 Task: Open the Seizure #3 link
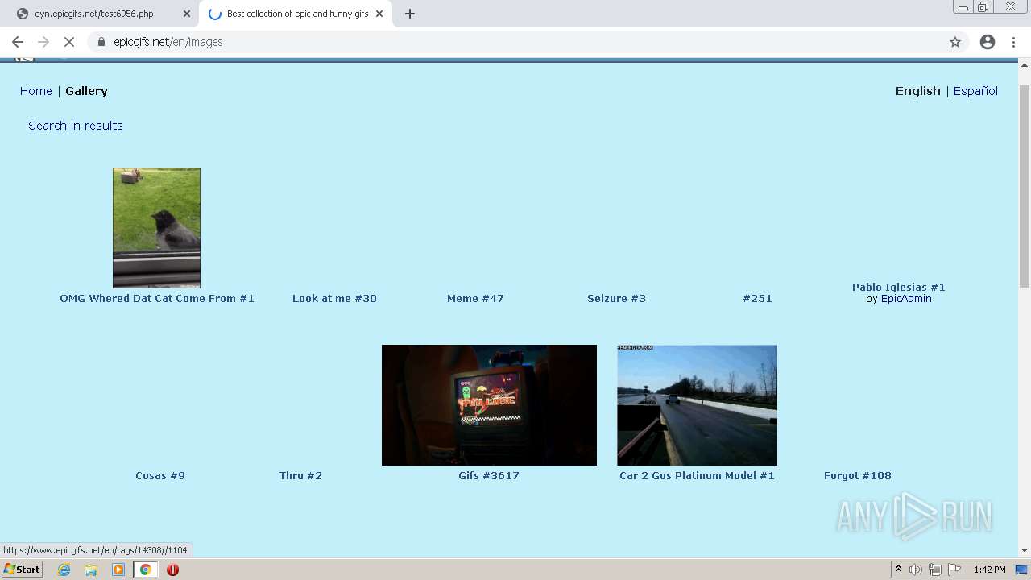pos(616,299)
